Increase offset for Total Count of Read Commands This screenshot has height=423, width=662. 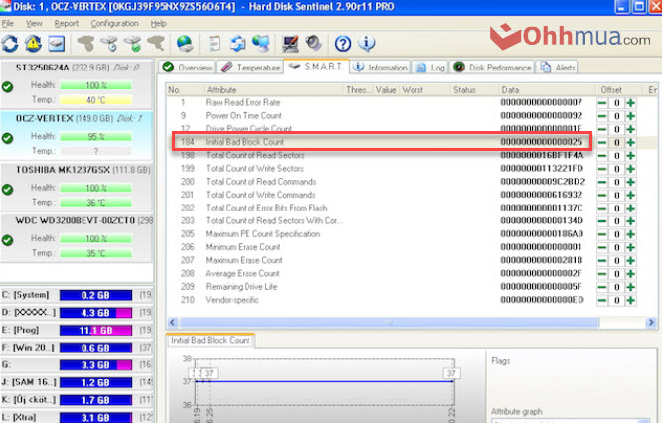pos(631,182)
